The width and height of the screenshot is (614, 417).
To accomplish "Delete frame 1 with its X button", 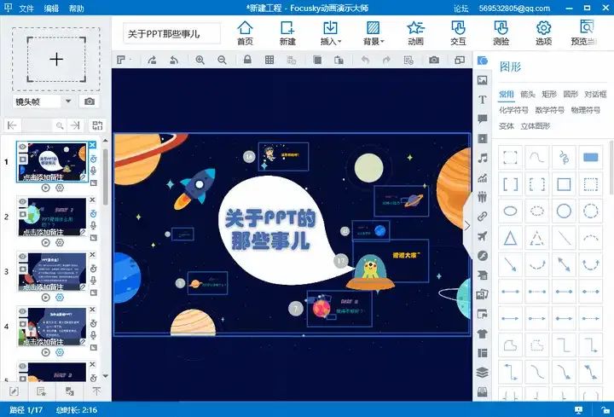I will point(92,145).
